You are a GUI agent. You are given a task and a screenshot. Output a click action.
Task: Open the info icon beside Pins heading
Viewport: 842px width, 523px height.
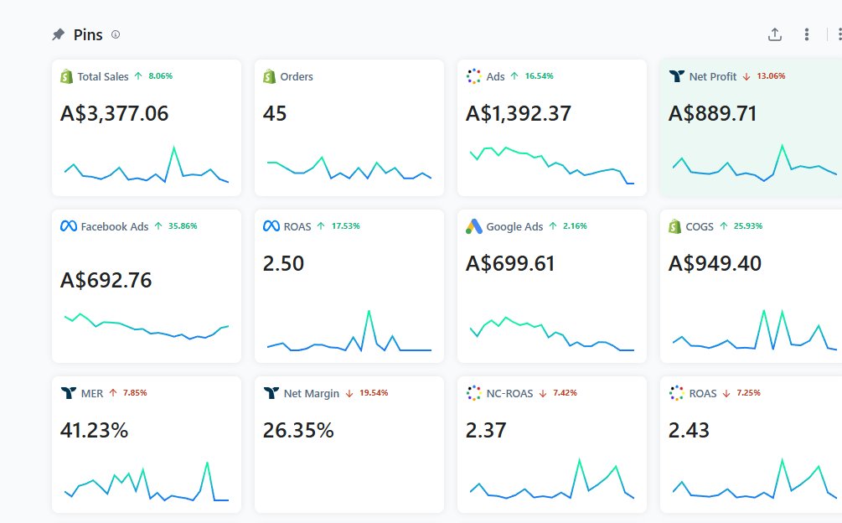tap(116, 34)
